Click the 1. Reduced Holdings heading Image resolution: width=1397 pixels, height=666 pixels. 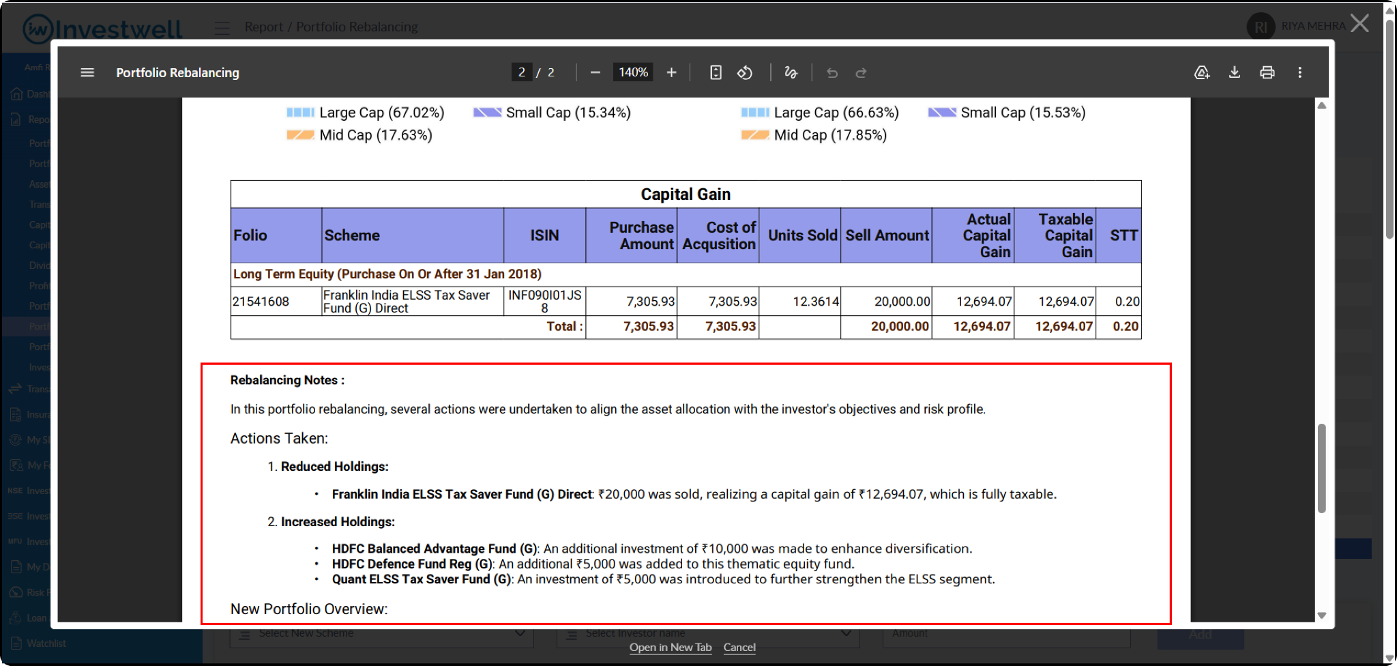[328, 467]
